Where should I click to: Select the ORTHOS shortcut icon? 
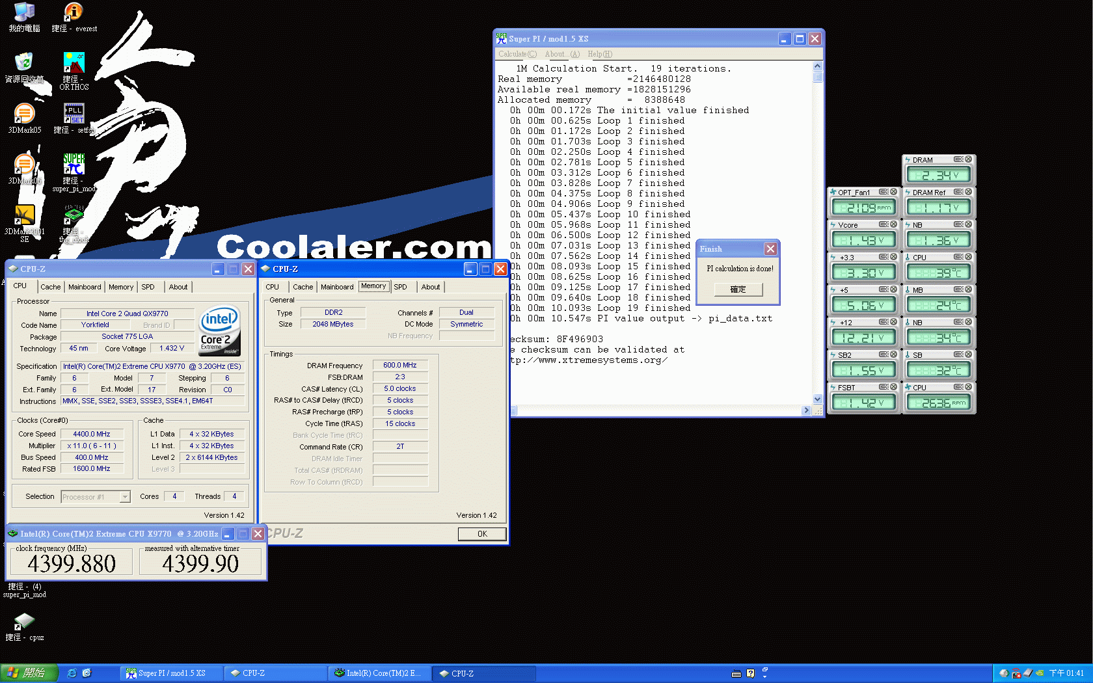(x=74, y=72)
